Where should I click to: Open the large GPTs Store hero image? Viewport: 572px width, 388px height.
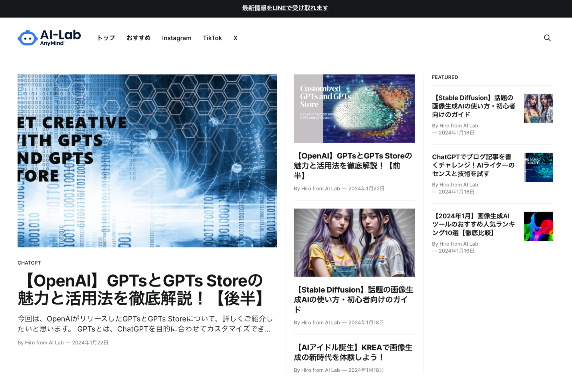point(147,161)
